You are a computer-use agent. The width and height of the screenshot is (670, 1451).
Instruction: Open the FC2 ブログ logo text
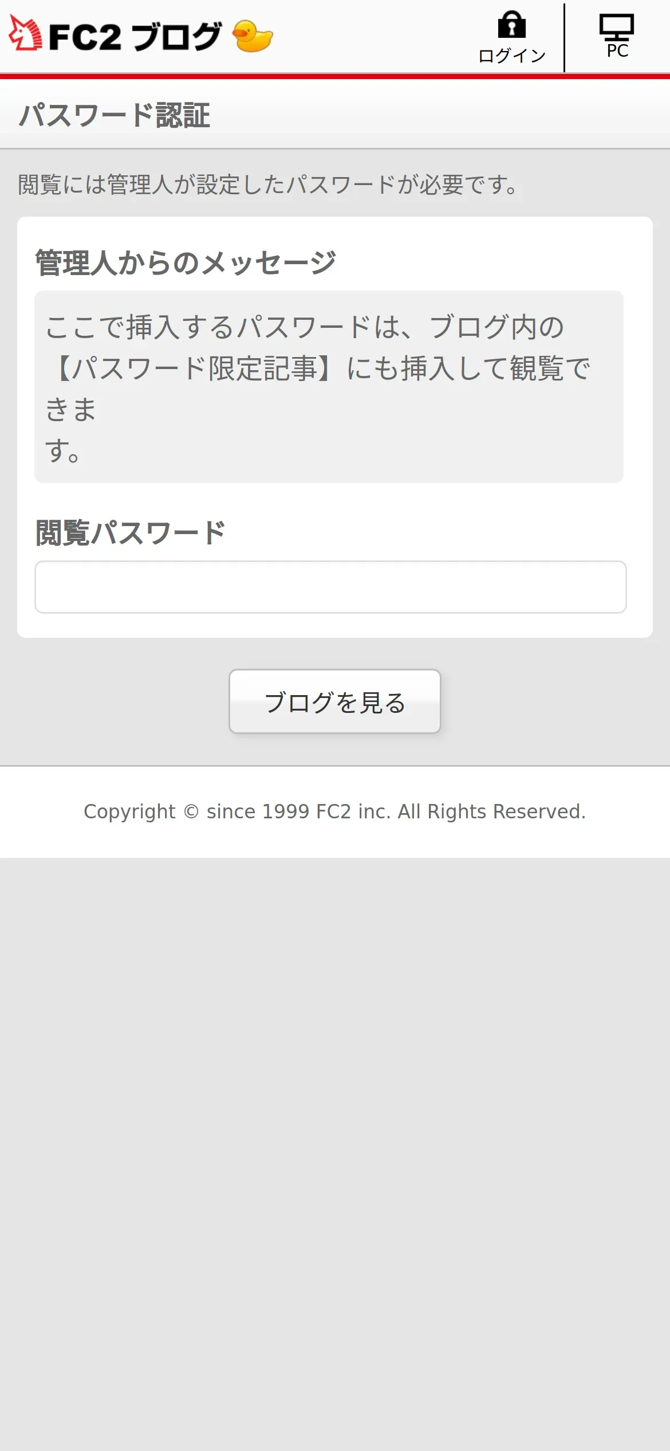(x=135, y=37)
